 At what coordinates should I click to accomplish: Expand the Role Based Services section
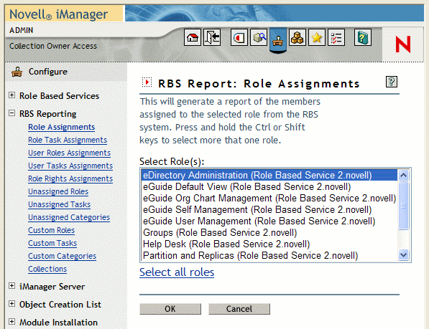[x=11, y=95]
